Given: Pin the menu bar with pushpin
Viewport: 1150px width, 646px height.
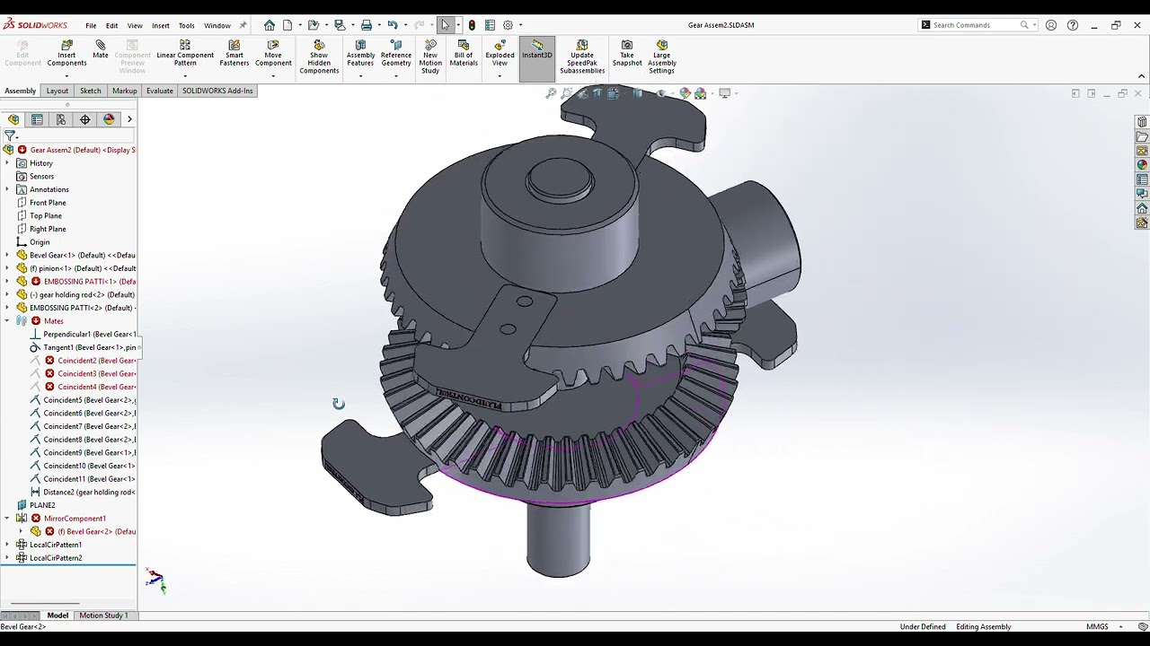Looking at the screenshot, I should pos(243,25).
